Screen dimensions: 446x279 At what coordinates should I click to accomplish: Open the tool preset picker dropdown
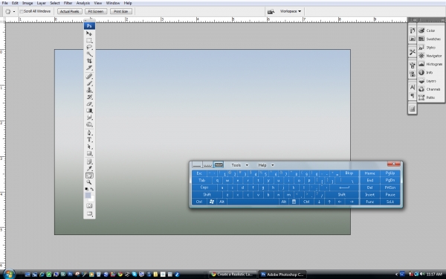pos(14,12)
